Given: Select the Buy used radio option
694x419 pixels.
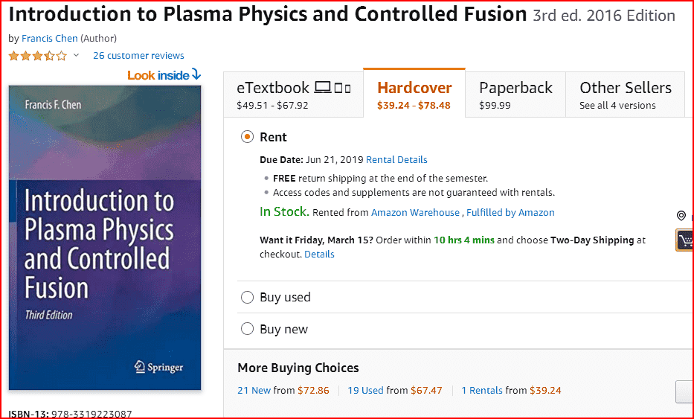Looking at the screenshot, I should pos(248,298).
